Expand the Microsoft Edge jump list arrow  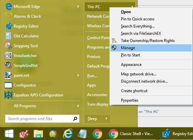coord(78,7)
